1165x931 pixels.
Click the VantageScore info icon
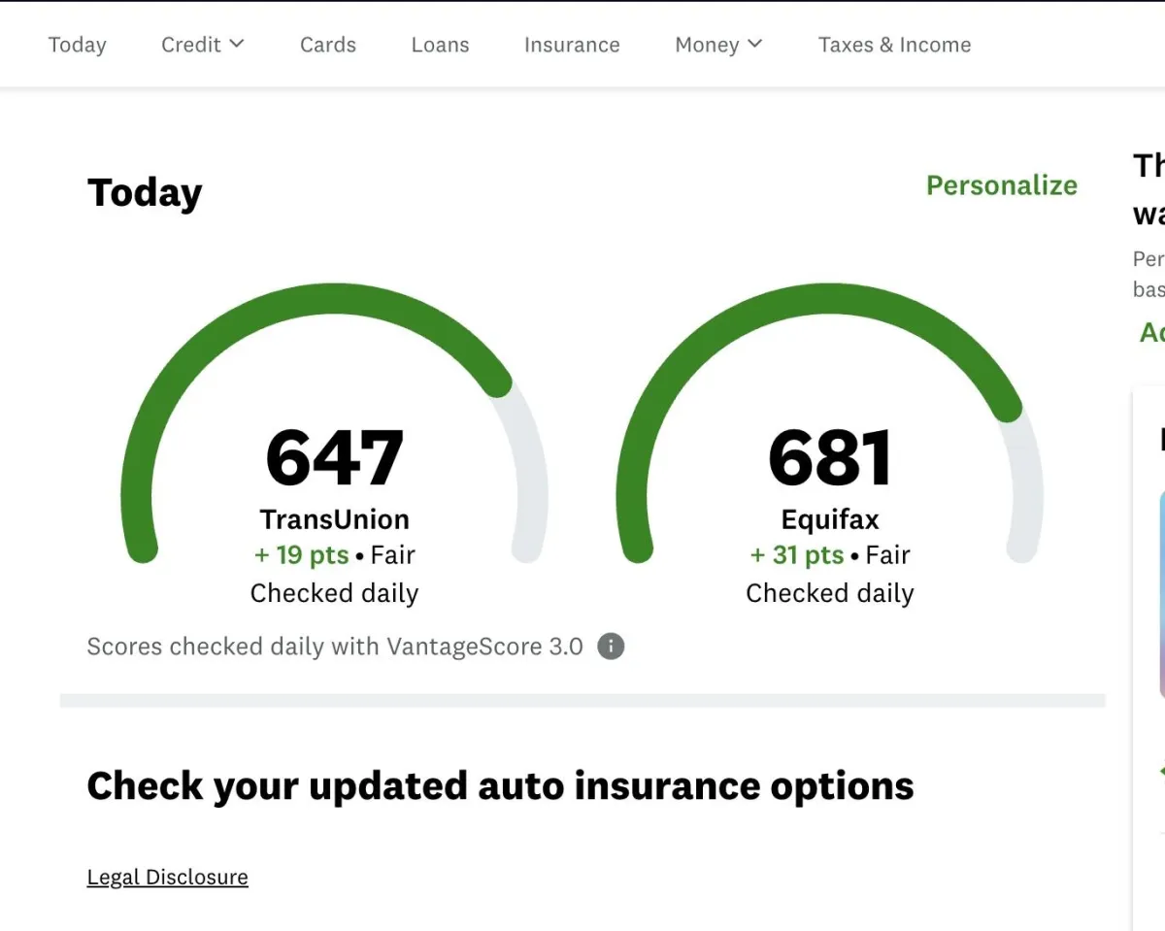[611, 647]
